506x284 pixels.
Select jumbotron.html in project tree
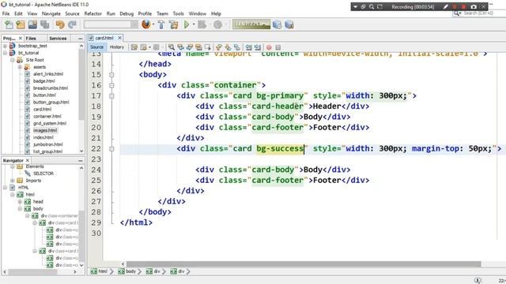[47, 144]
